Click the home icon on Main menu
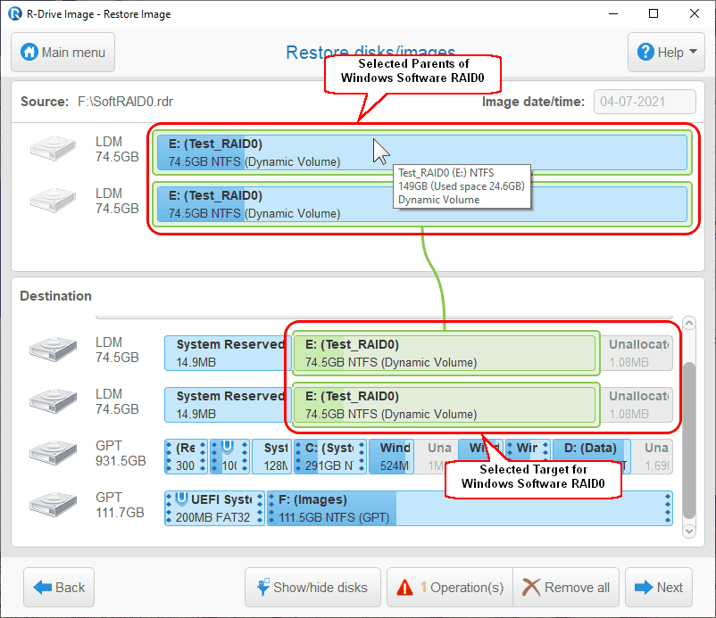This screenshot has height=618, width=716. point(29,52)
